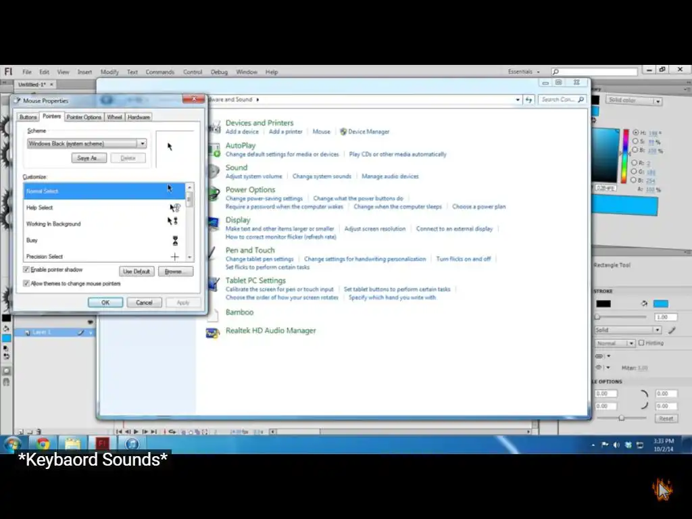
Task: Open the Commands menu in Flash
Action: 159,72
